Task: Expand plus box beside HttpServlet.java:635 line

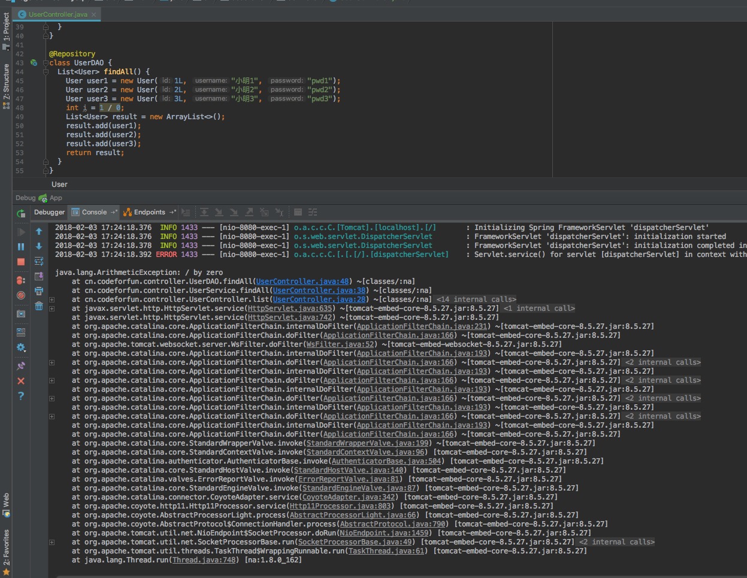Action: [x=52, y=308]
